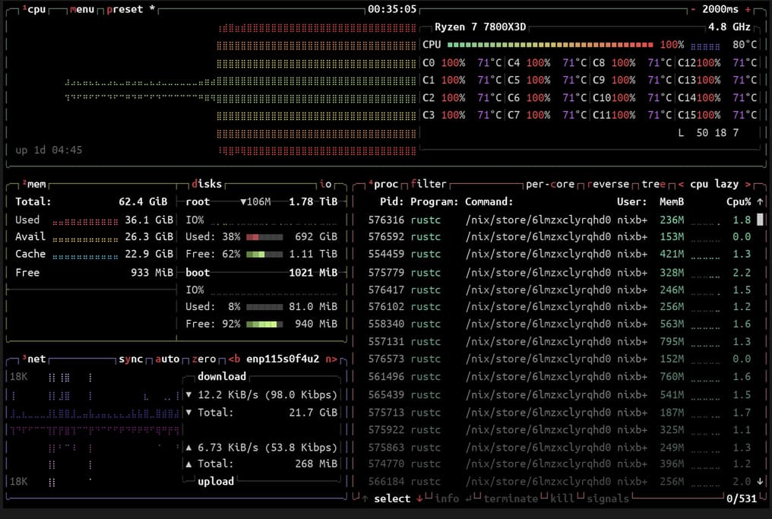Switch to previous network interface with <b
Image resolution: width=772 pixels, height=519 pixels.
pyautogui.click(x=234, y=359)
